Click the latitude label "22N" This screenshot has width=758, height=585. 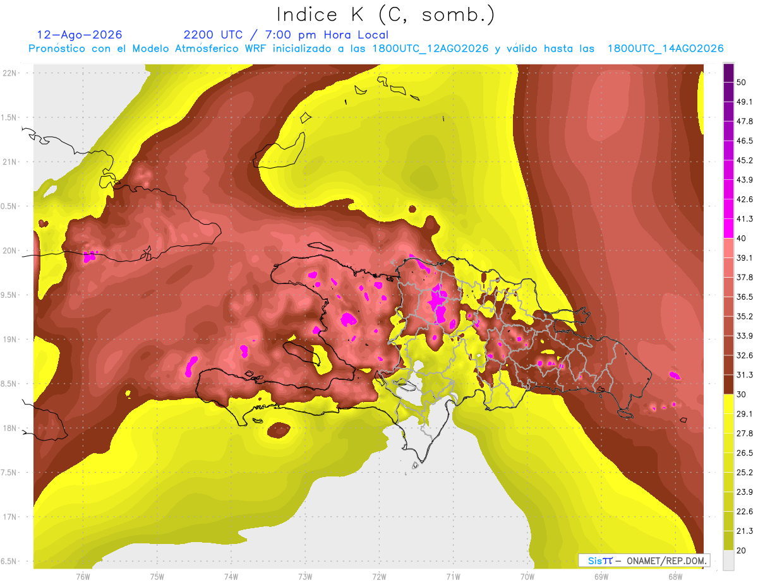[9, 73]
